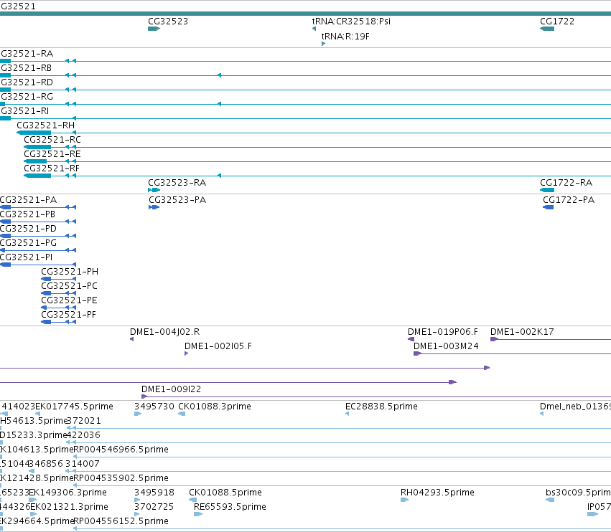Select the tRNA:CR32518:Psi gene label

click(351, 22)
